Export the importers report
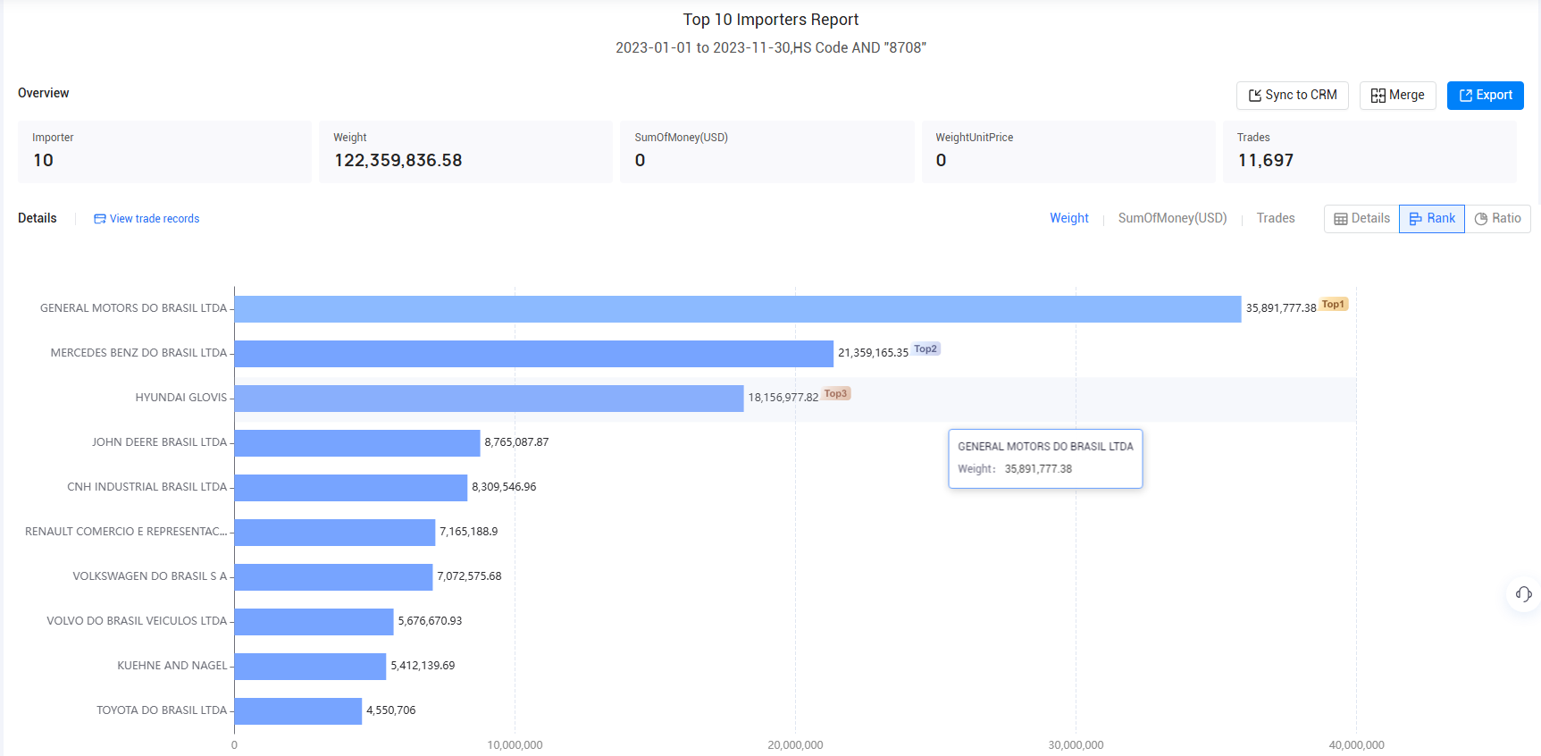 point(1485,96)
